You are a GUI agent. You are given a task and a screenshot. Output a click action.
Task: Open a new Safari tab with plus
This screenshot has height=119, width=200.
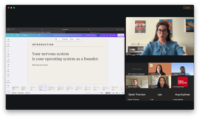[120, 29]
